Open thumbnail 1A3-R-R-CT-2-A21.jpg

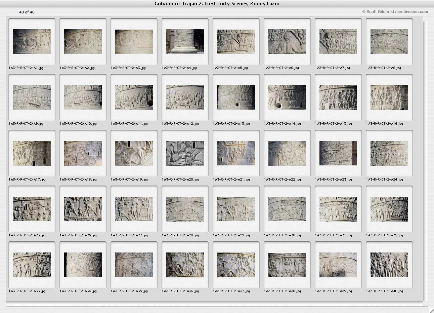(236, 153)
